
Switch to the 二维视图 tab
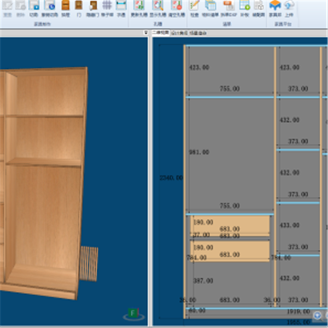pyautogui.click(x=160, y=33)
